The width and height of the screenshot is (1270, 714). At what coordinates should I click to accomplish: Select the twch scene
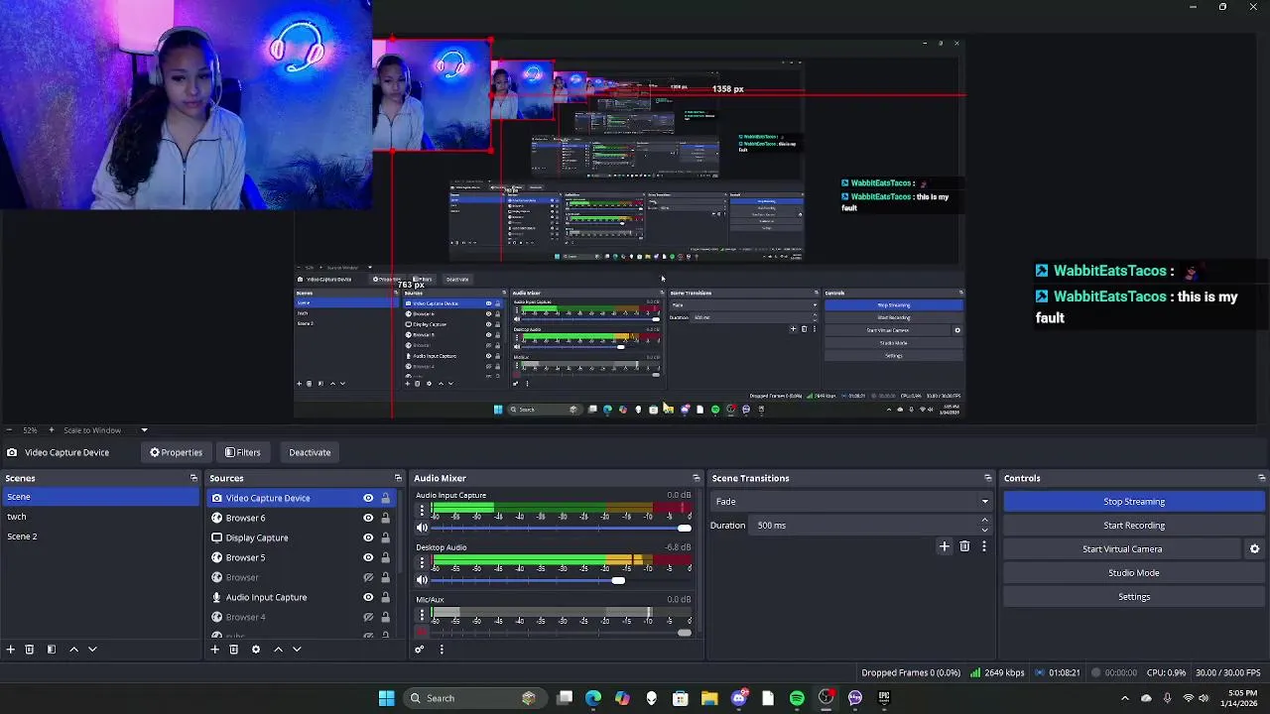(99, 517)
